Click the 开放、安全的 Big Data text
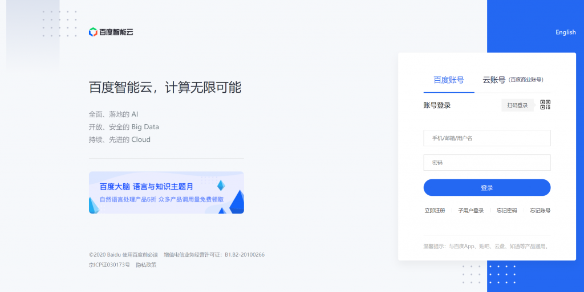This screenshot has height=292, width=584. point(124,127)
